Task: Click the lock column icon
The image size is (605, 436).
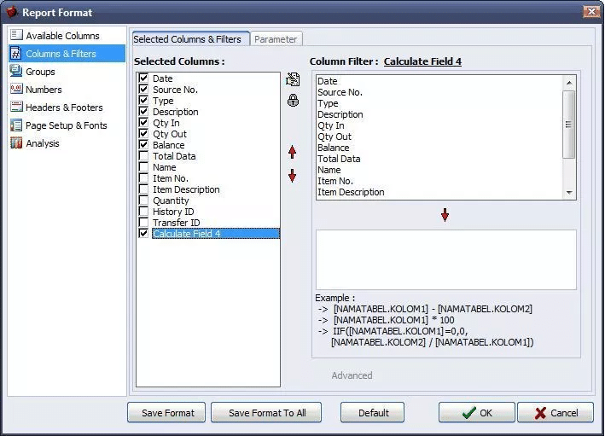Action: tap(293, 101)
